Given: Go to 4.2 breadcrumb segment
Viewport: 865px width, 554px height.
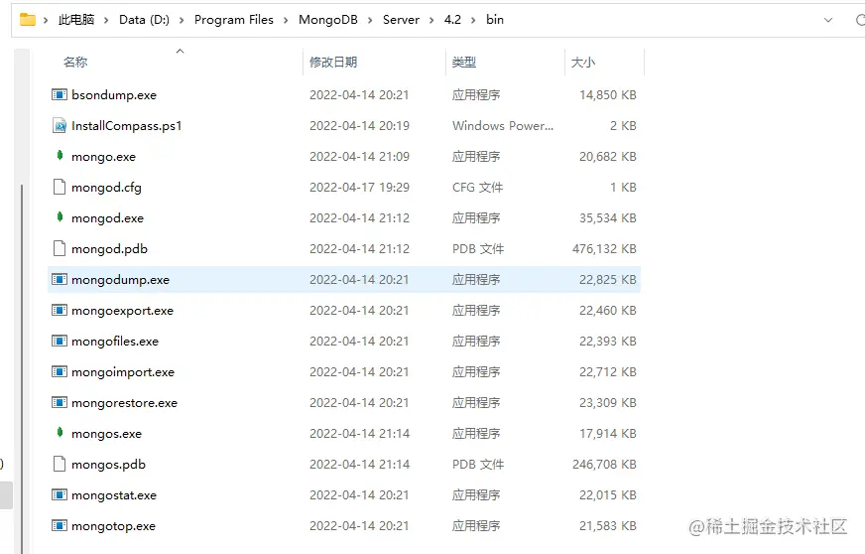Looking at the screenshot, I should (452, 20).
